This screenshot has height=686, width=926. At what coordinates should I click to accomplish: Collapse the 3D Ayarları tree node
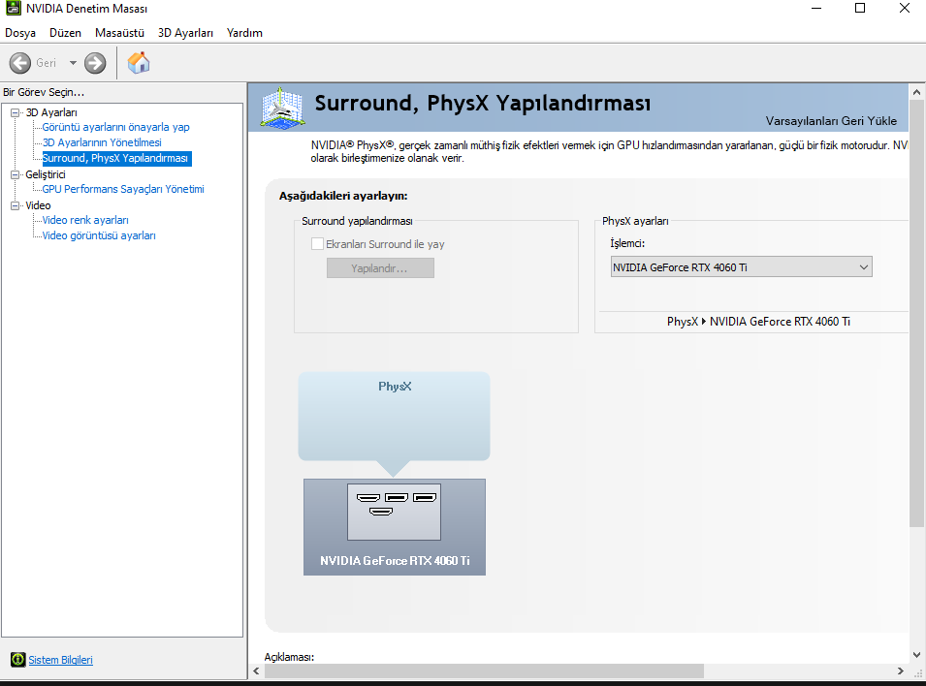[15, 112]
